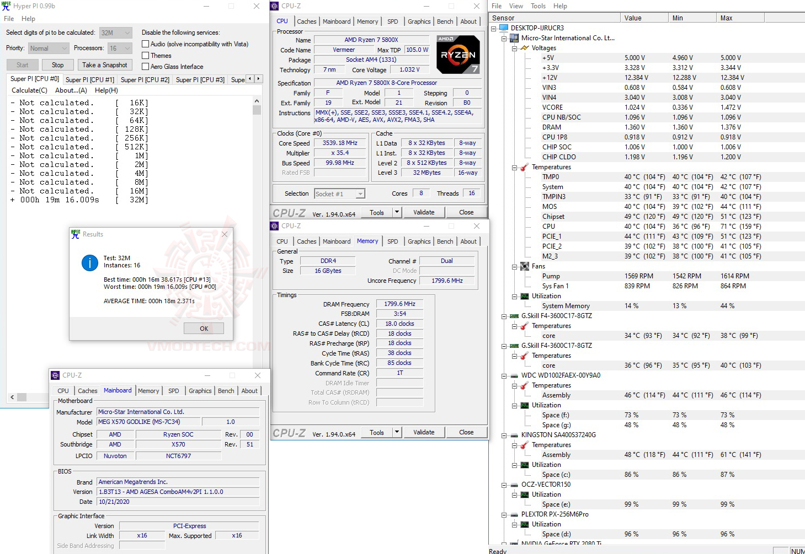Screen dimensions: 805x554
Task: Click the WDC WD1002FAEX drive icon
Action: pyautogui.click(x=514, y=375)
